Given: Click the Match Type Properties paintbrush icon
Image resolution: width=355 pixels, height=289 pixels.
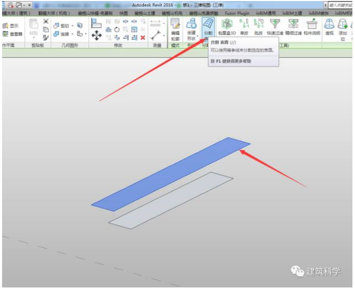Looking at the screenshot, I should [46, 38].
